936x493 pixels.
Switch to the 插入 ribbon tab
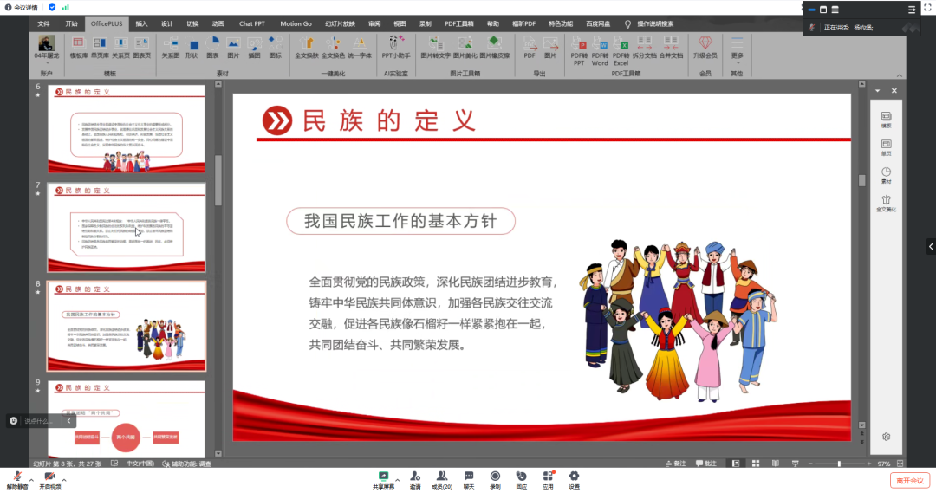tap(141, 23)
